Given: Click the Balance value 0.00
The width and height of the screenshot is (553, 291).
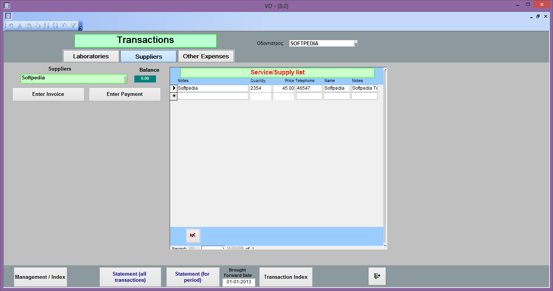Looking at the screenshot, I should (x=145, y=79).
